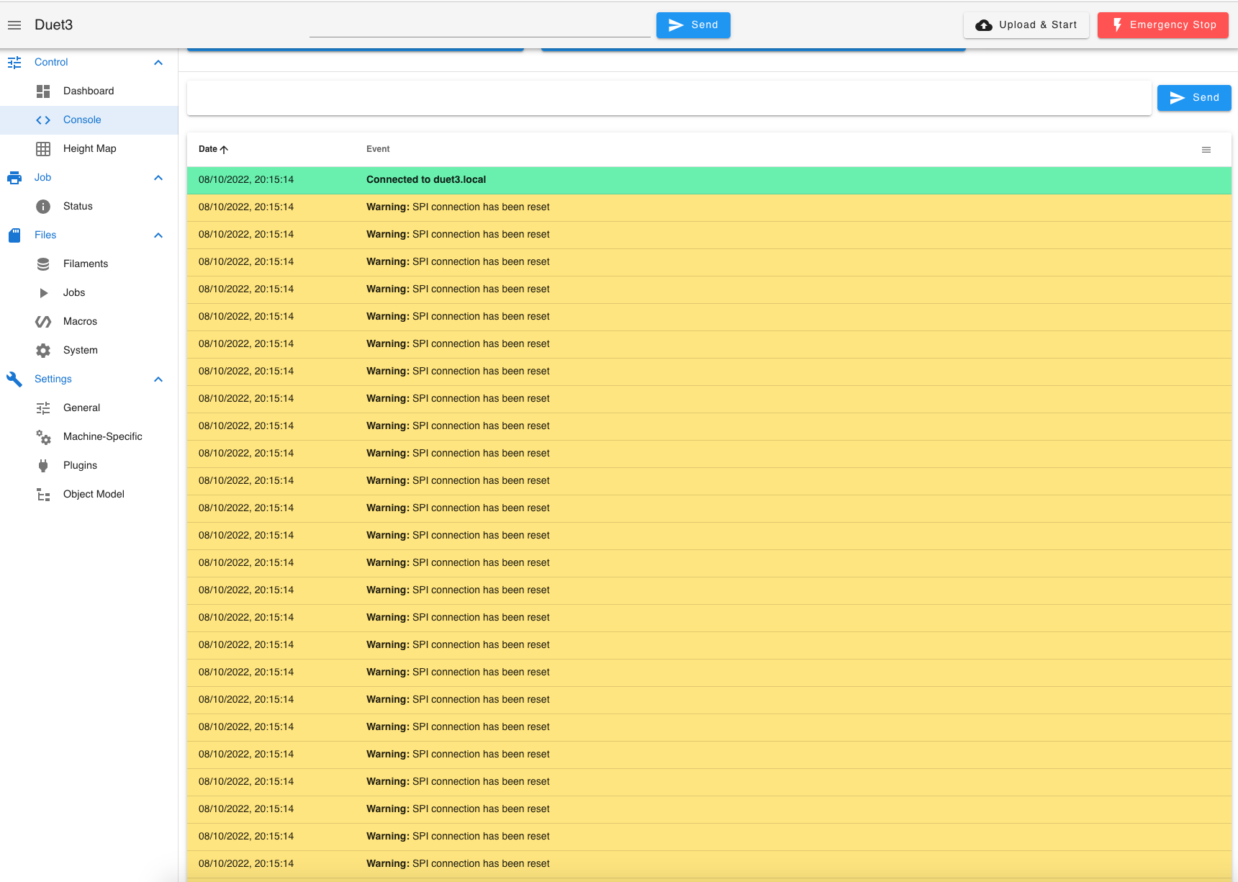Screen dimensions: 1238x882
Task: Click the Machine-Specific gears icon
Action: 43,437
